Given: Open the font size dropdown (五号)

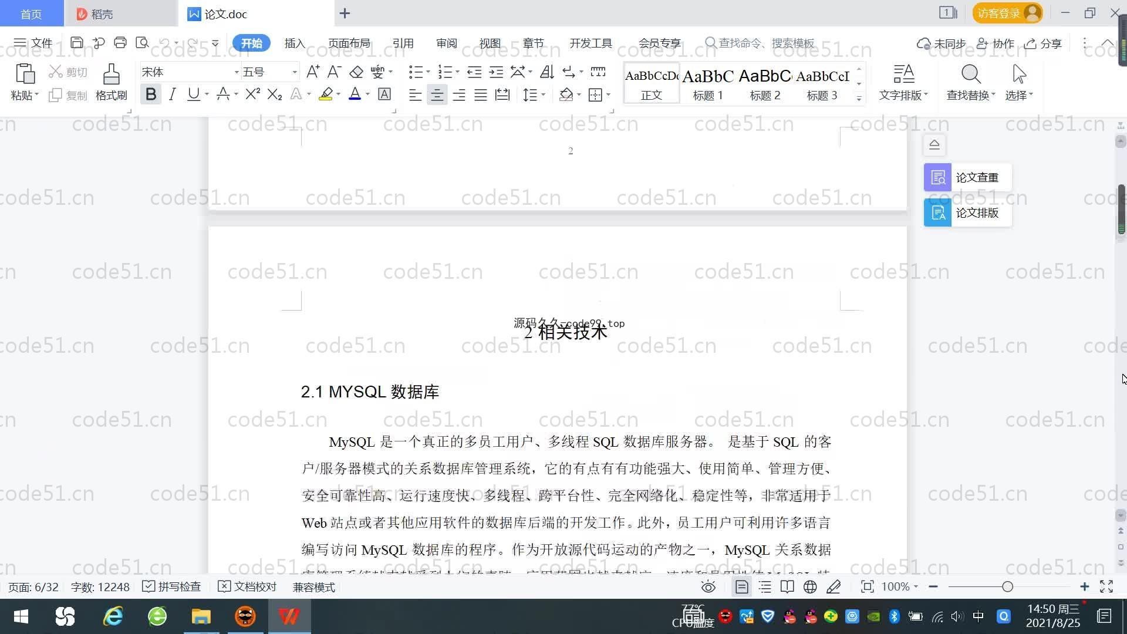Looking at the screenshot, I should tap(294, 72).
